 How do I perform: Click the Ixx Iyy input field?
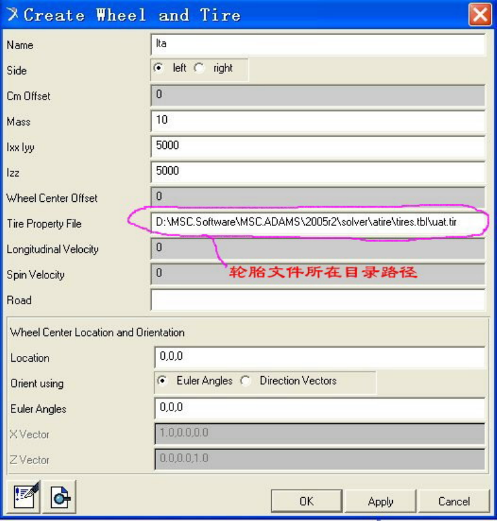(x=318, y=146)
